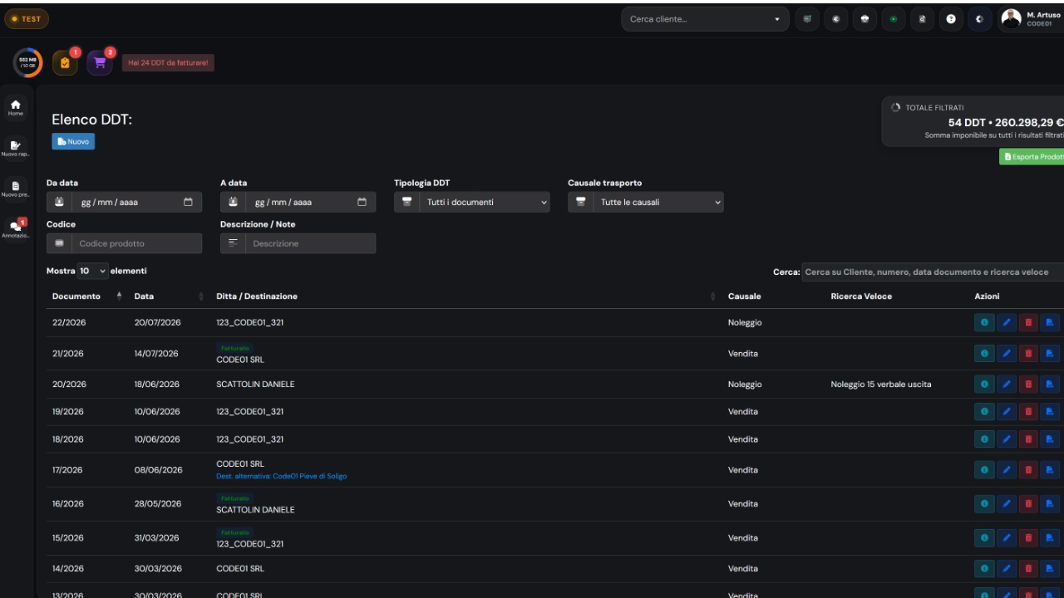Open the Annotazioni sidebar item
The image size is (1064, 598).
click(x=16, y=228)
